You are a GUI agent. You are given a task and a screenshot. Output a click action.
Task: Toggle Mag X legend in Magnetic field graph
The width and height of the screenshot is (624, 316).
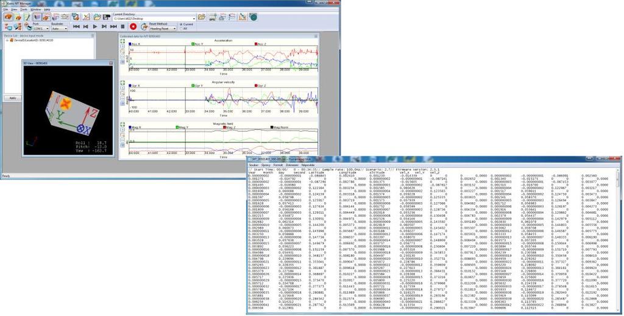click(135, 127)
